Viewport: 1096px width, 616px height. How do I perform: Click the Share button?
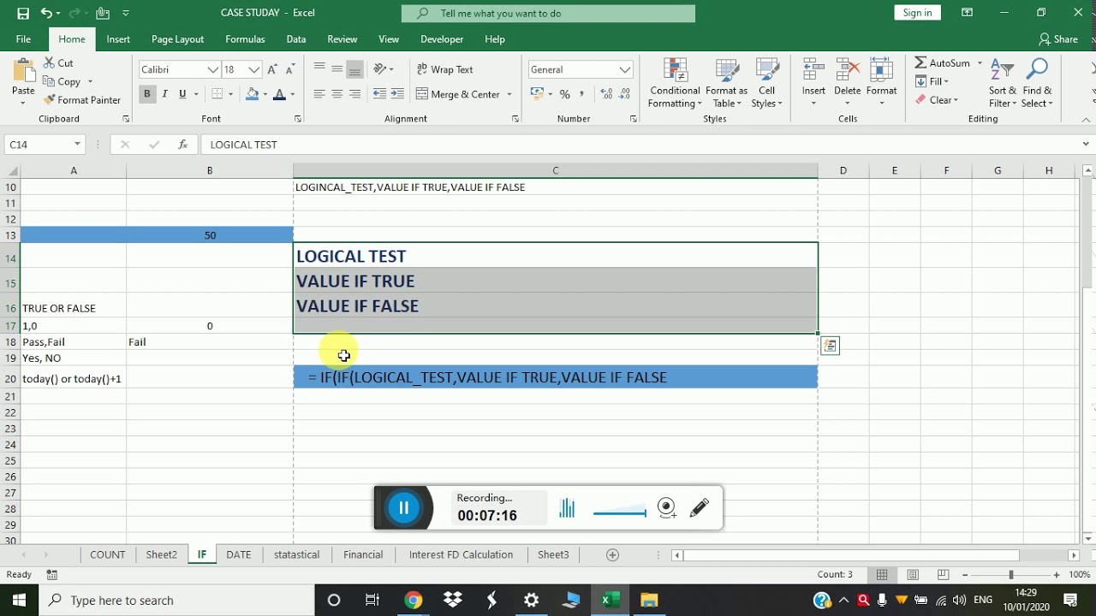1058,39
